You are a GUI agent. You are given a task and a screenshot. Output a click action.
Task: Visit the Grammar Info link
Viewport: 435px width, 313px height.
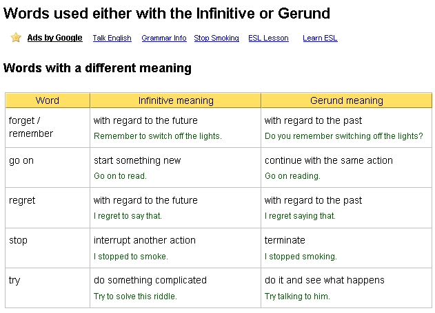[x=164, y=38]
